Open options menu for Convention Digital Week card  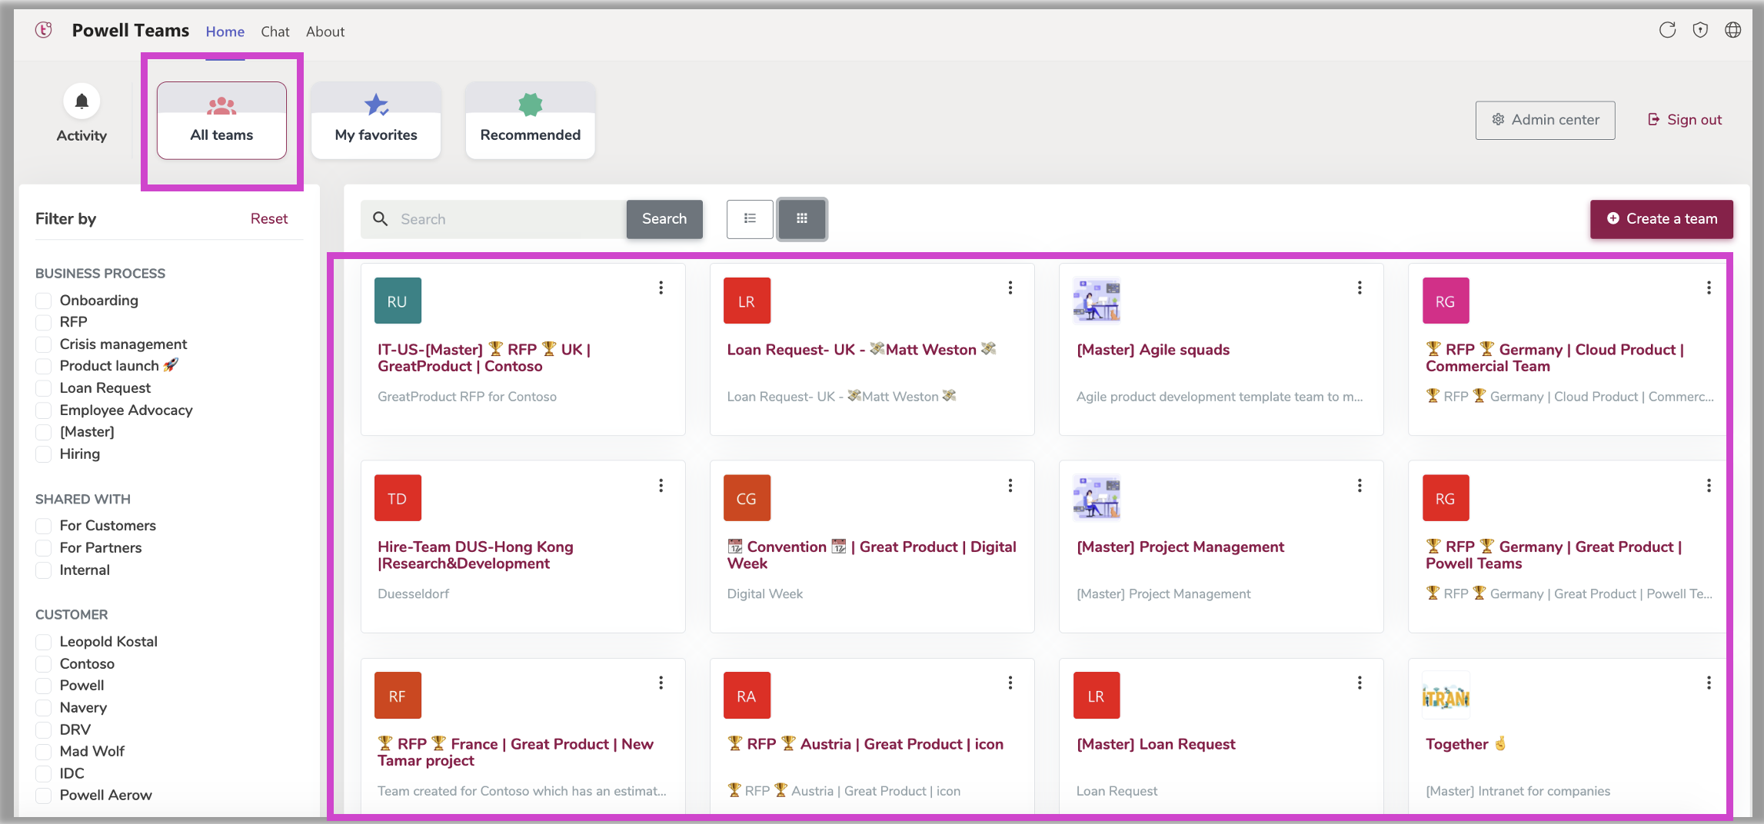pos(1010,485)
